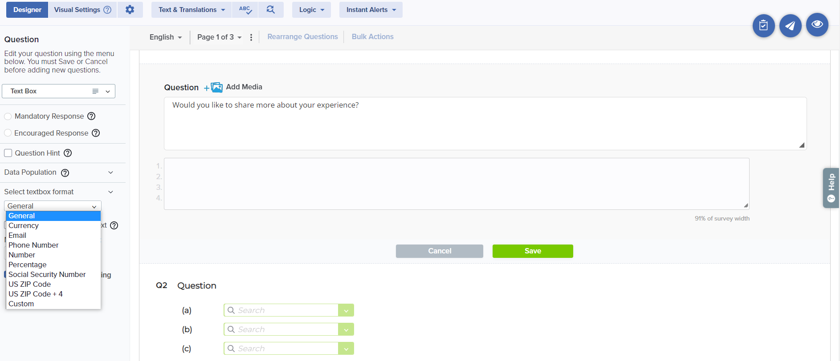
Task: Click the distribute paper plane icon
Action: tap(790, 26)
